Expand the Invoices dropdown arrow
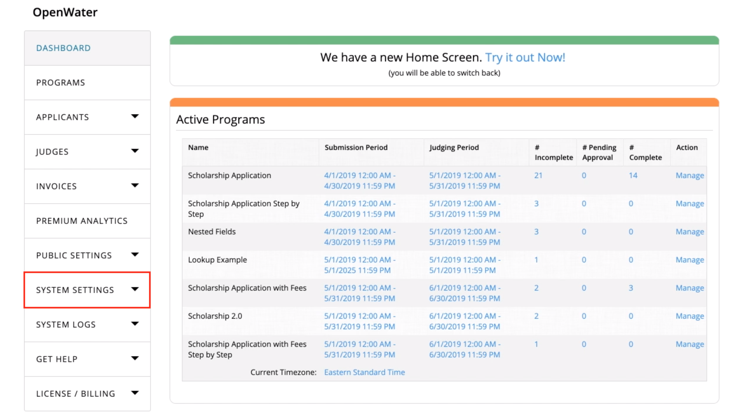The height and width of the screenshot is (416, 747). [135, 185]
